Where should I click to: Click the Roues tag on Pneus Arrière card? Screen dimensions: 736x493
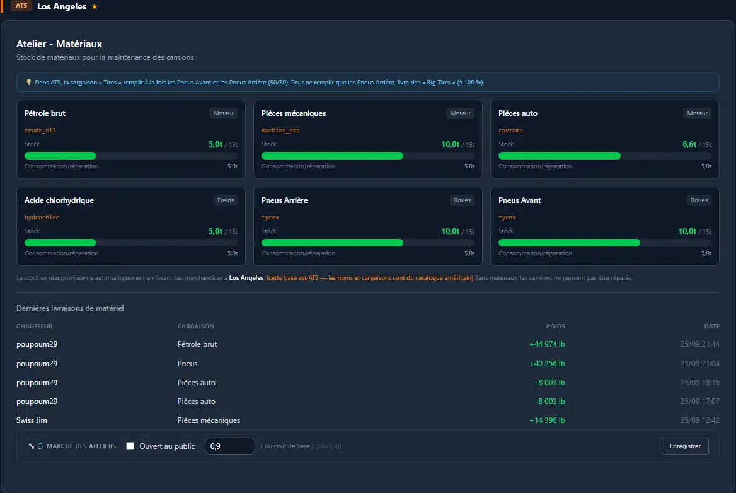[462, 200]
